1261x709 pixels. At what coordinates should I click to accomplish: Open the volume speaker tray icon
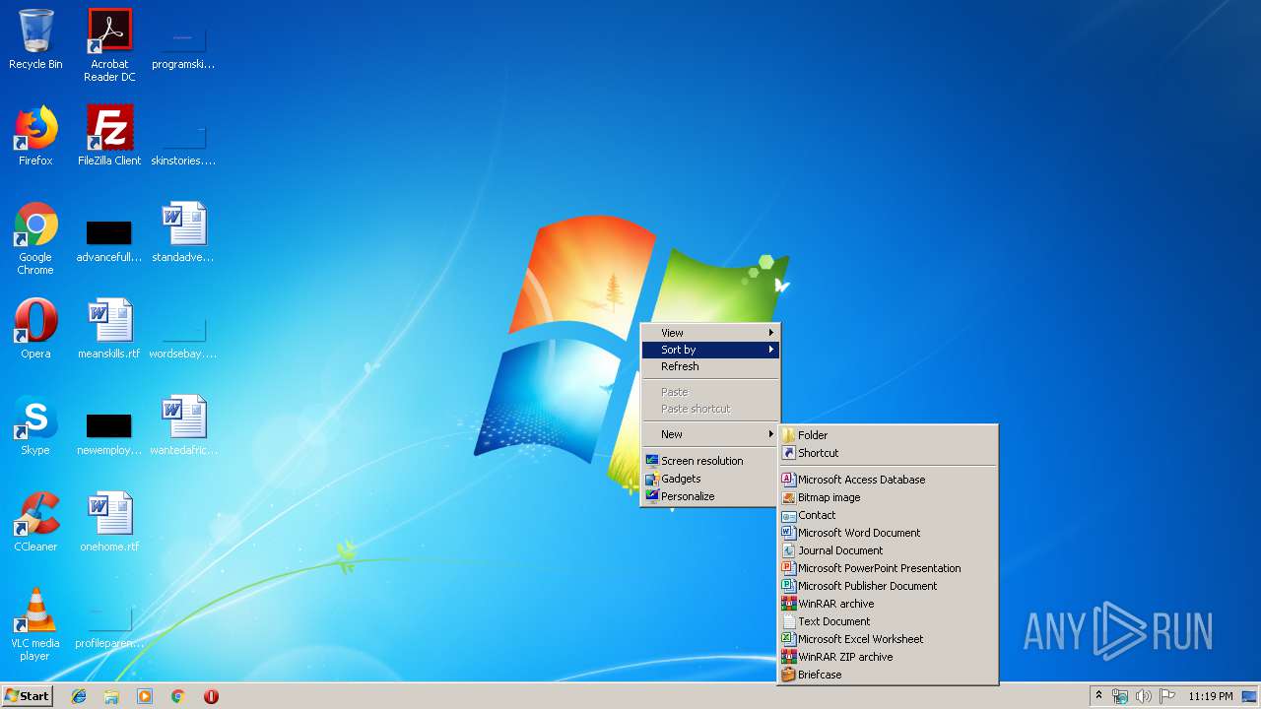click(1144, 696)
